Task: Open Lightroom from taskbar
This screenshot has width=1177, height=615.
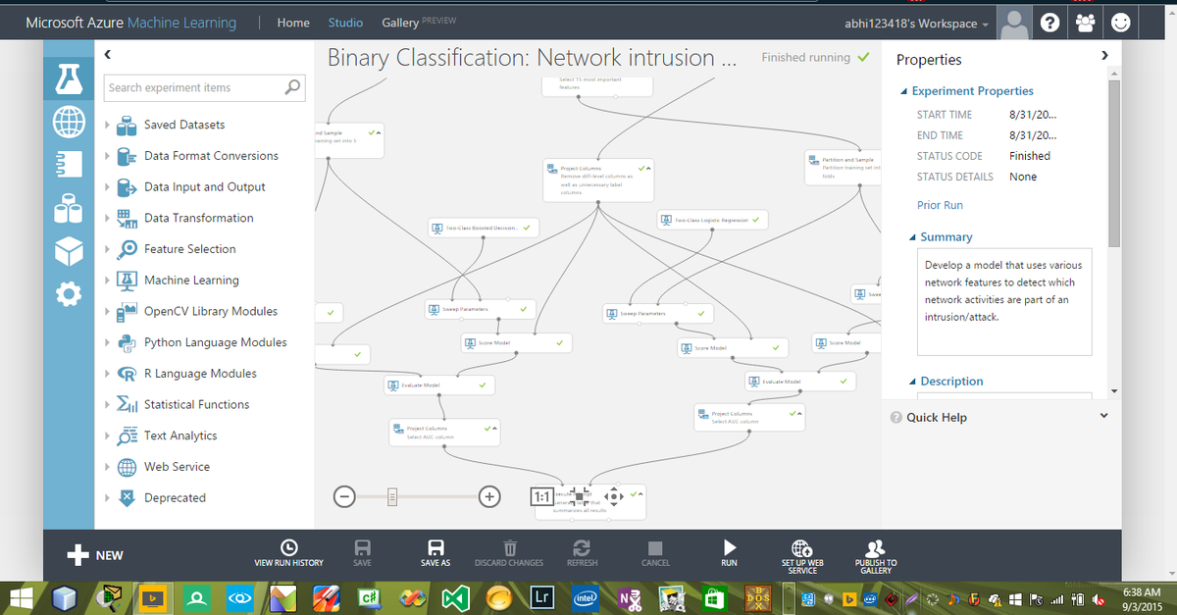Action: tap(541, 596)
